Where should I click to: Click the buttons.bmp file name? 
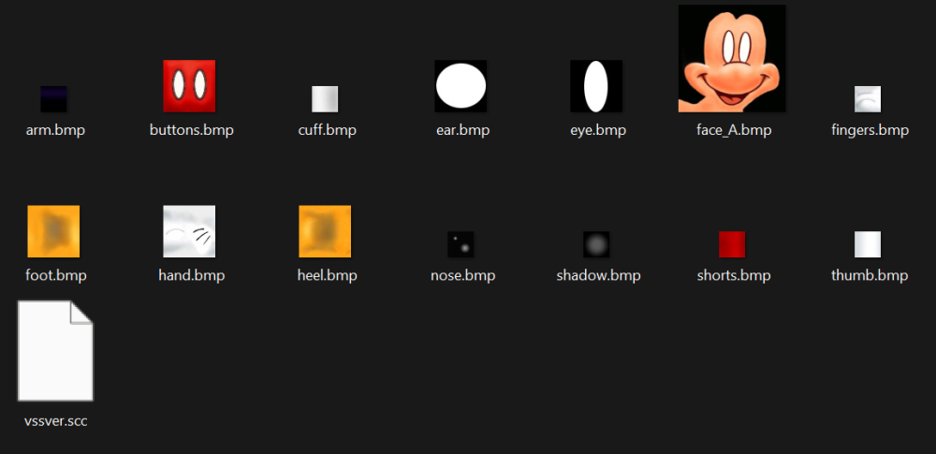[x=192, y=130]
